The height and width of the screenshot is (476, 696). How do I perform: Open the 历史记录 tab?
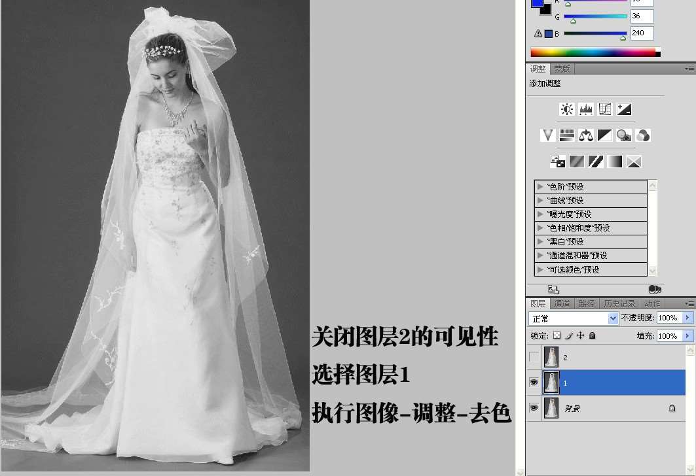(619, 304)
